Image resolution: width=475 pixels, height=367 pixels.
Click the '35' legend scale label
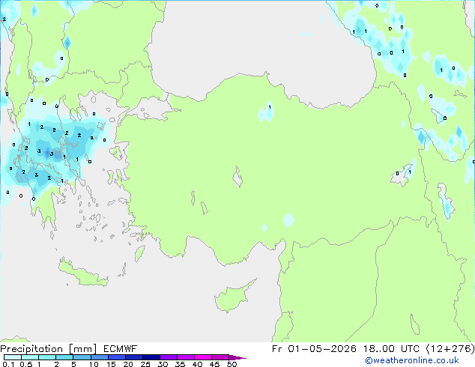pyautogui.click(x=180, y=364)
